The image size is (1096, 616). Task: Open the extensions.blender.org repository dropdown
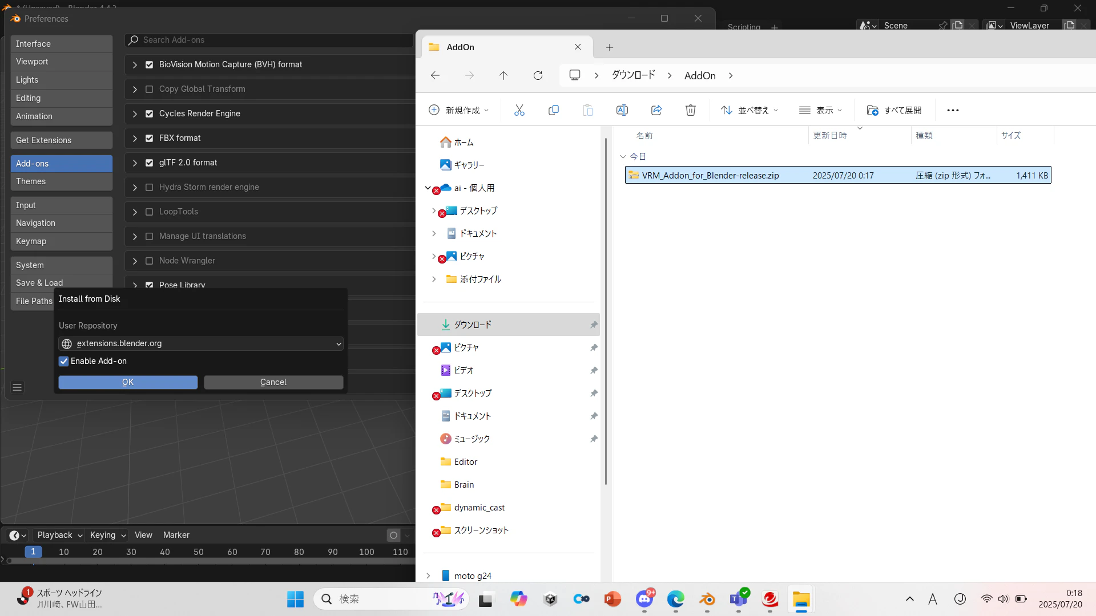click(201, 343)
